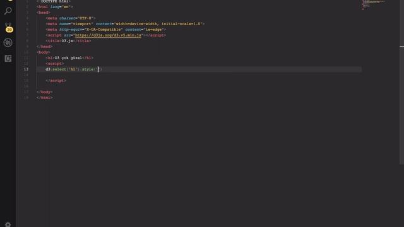Click the closing head tag
Screen dimensions: 404x227
[45, 47]
